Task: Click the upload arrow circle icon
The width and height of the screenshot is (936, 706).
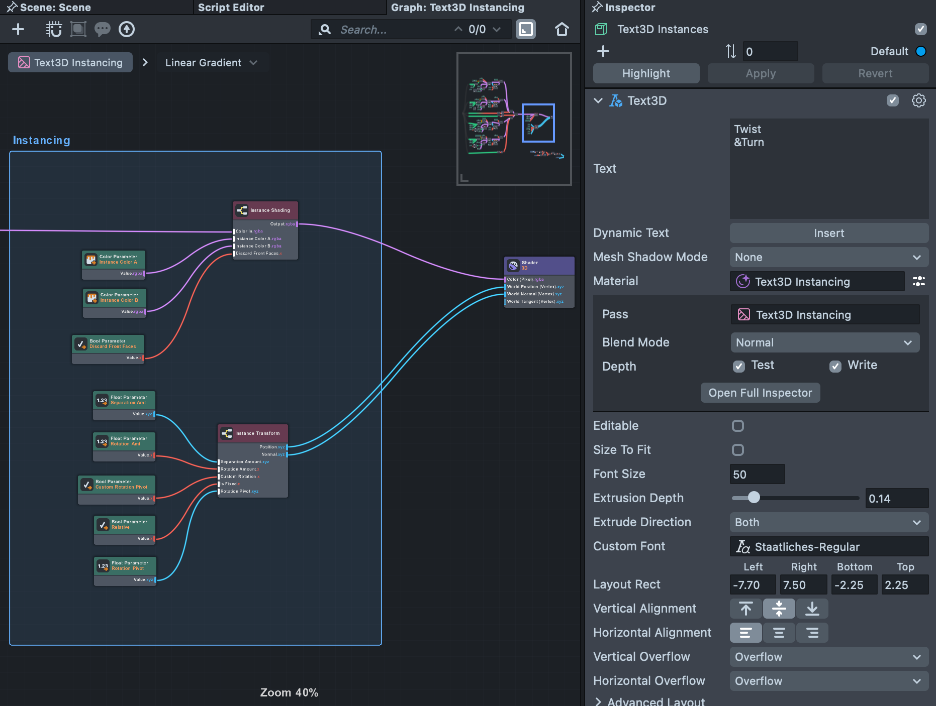Action: click(127, 30)
